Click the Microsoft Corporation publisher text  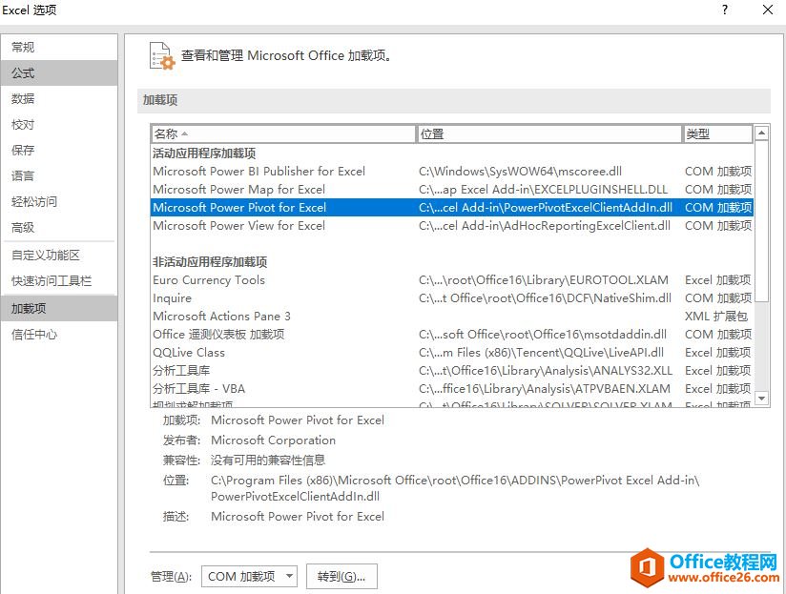pos(273,440)
